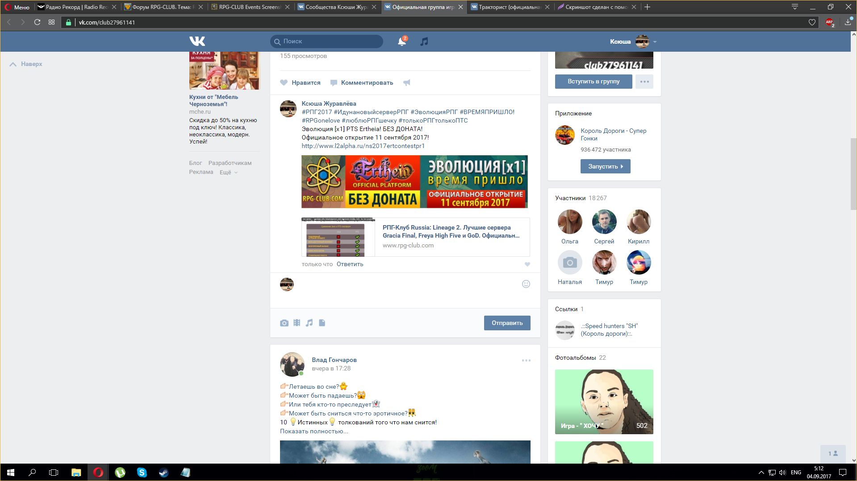Show hidden system tray icons

[x=761, y=473]
